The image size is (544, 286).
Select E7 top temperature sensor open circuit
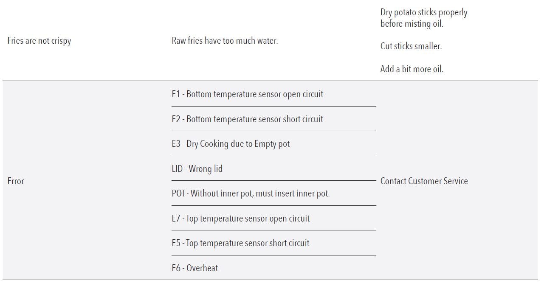coord(240,219)
